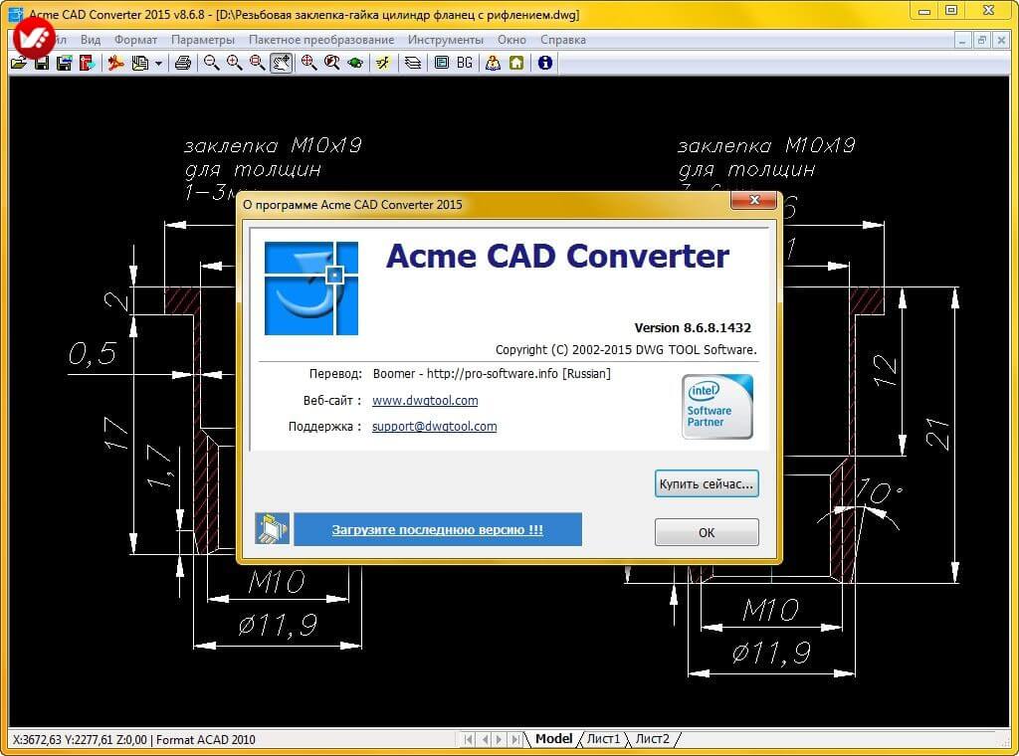Image resolution: width=1019 pixels, height=756 pixels.
Task: Click the 0,5 dimension in the drawing
Action: [x=93, y=354]
